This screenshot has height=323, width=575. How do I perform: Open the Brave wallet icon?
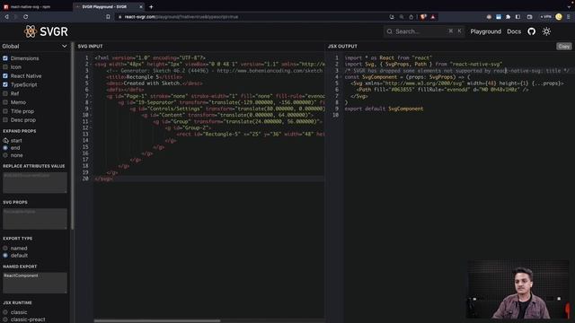pos(529,17)
